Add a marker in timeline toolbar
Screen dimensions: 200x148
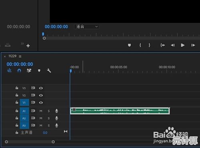click(x=39, y=71)
